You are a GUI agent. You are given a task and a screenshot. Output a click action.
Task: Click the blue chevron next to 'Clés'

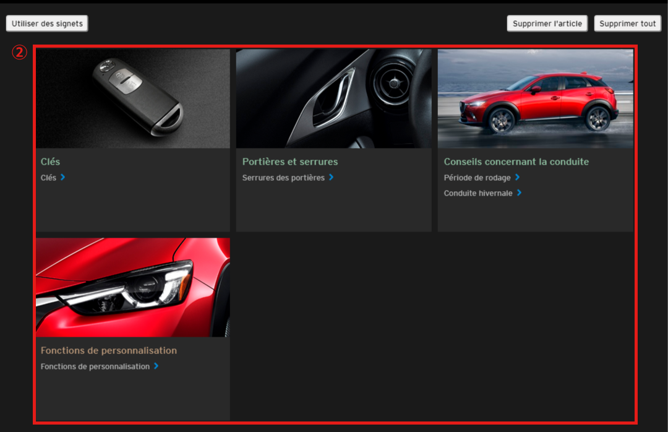[x=63, y=178]
